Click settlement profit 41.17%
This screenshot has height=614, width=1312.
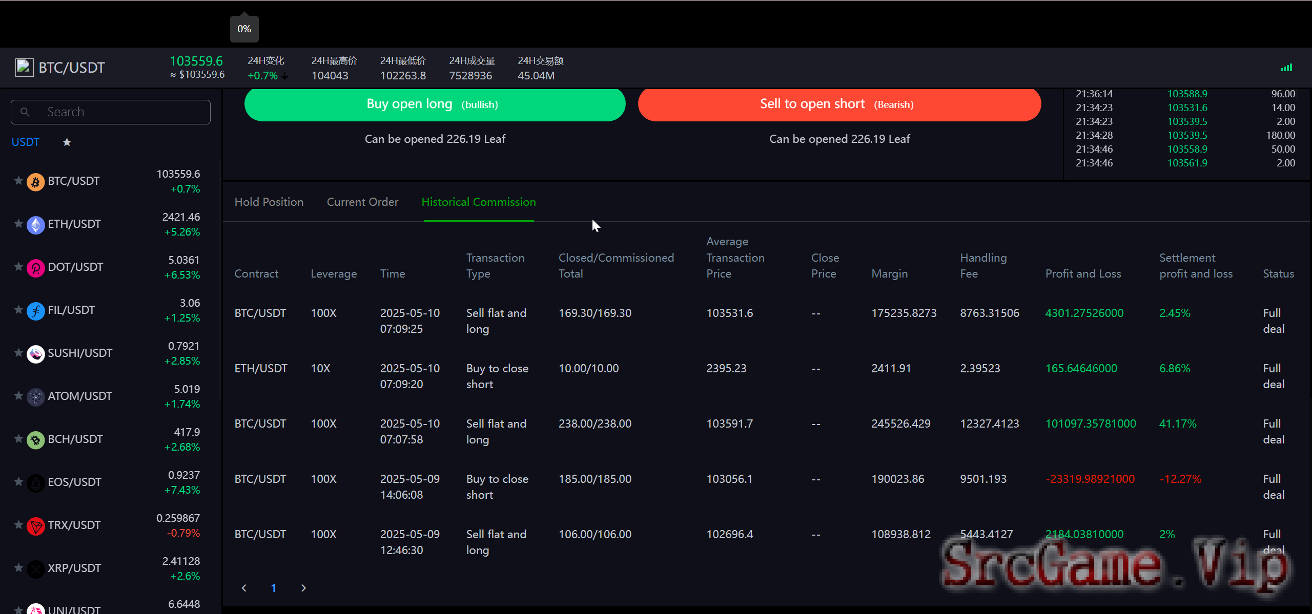1178,424
